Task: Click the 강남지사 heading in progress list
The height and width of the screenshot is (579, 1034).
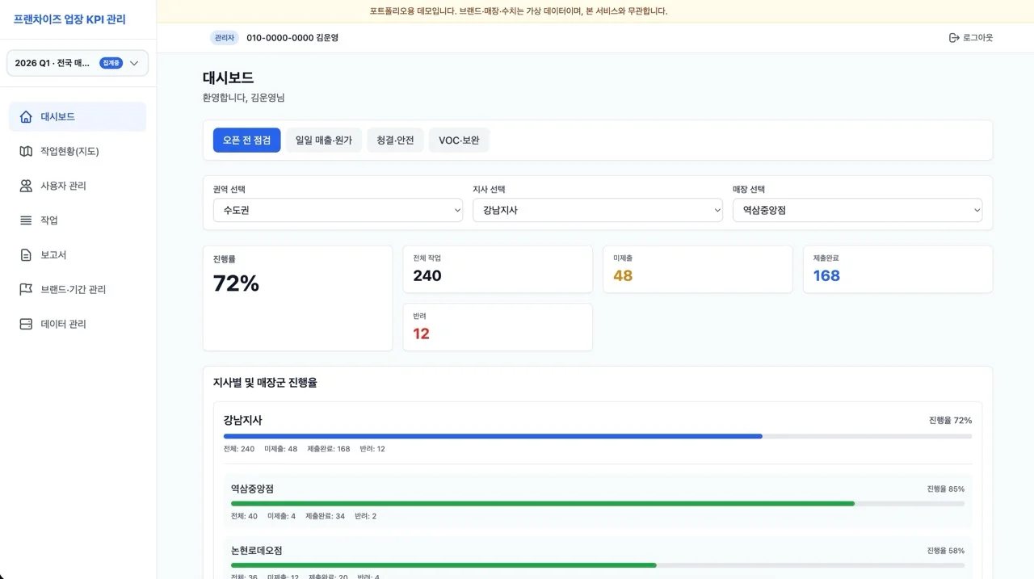Action: tap(243, 420)
